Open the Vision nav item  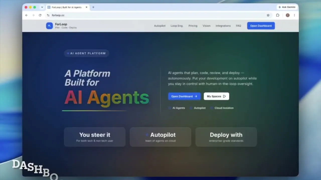click(x=206, y=26)
